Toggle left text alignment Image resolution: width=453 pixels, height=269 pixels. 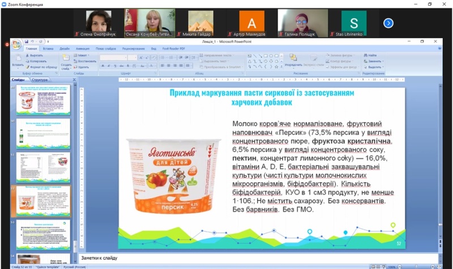pyautogui.click(x=163, y=66)
